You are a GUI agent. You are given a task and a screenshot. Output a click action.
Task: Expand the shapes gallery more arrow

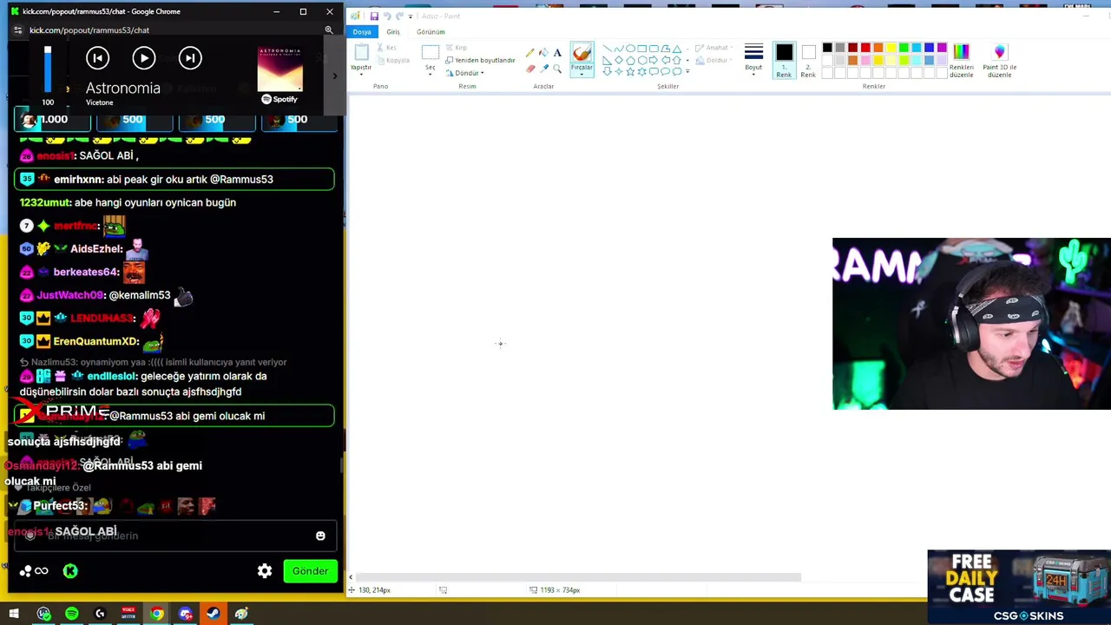point(687,72)
